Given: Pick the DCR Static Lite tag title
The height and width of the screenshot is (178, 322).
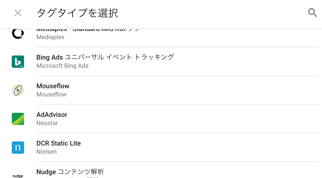Looking at the screenshot, I should click(x=59, y=143).
